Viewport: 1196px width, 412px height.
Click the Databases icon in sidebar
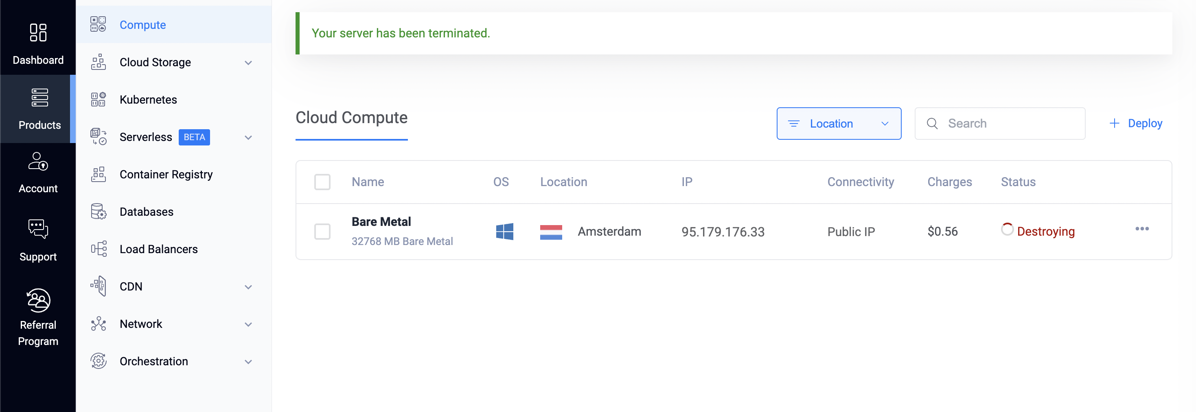coord(98,212)
